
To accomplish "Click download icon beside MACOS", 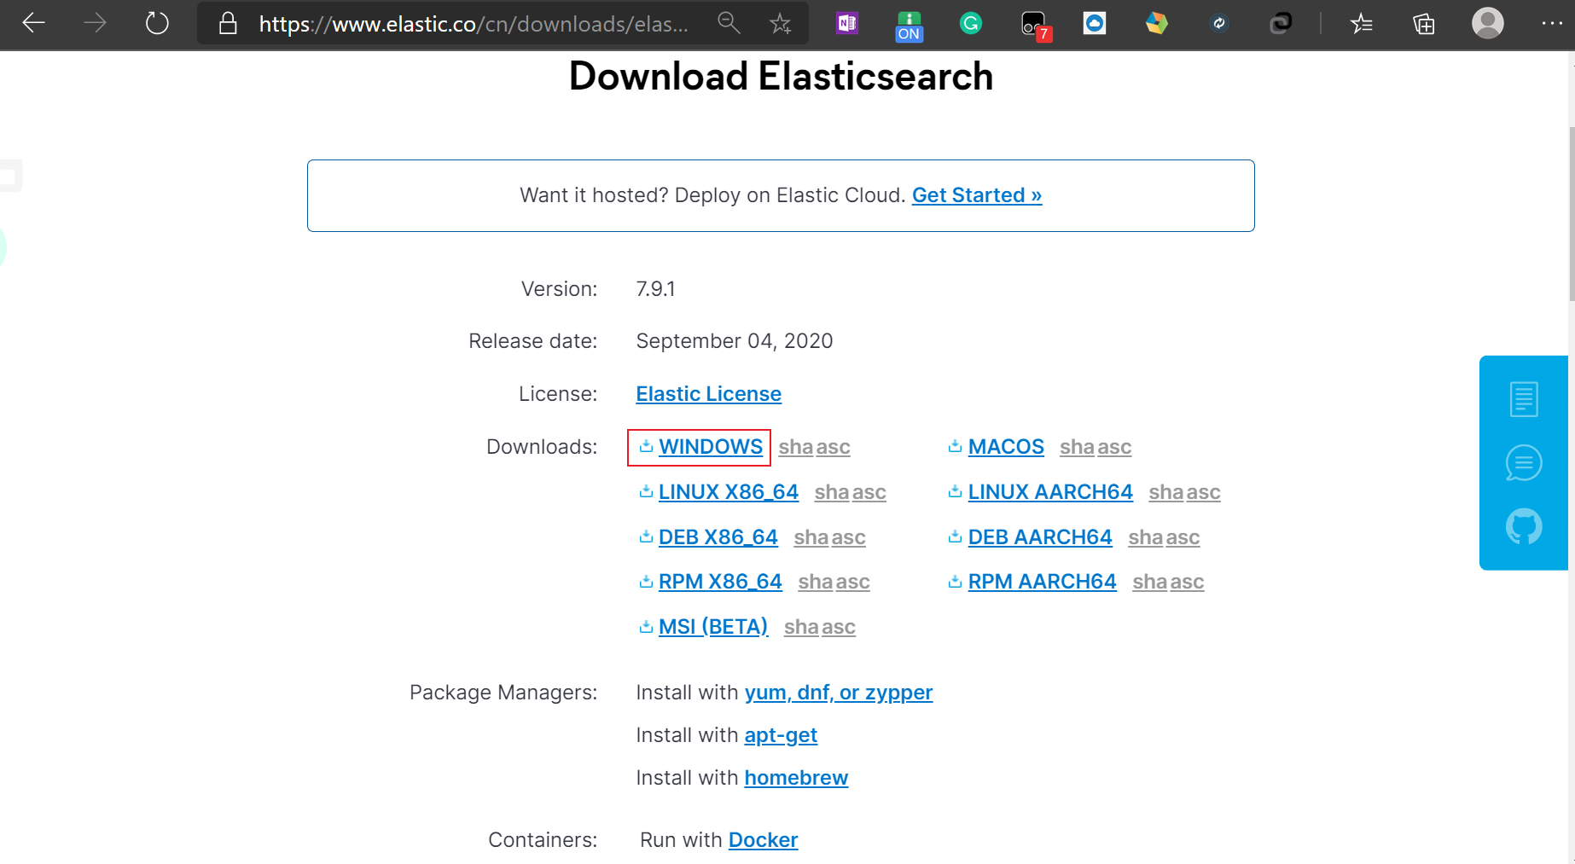I will (x=956, y=446).
